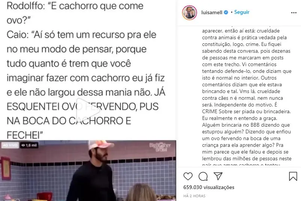
Task: Click the word CRIME in the caption
Action: tap(210, 111)
